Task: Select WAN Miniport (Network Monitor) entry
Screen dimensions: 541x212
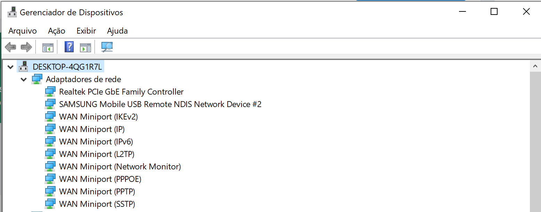Action: click(x=120, y=166)
